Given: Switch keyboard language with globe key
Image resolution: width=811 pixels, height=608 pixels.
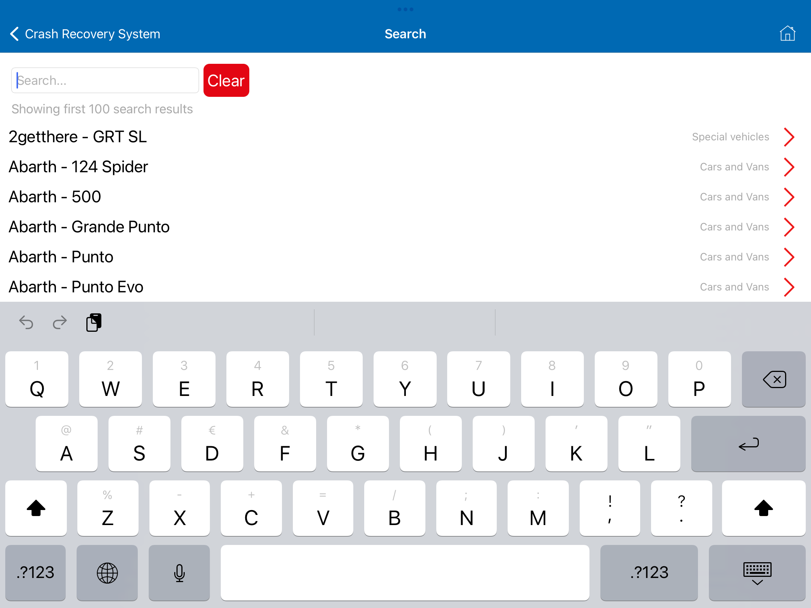Looking at the screenshot, I should pos(107,573).
